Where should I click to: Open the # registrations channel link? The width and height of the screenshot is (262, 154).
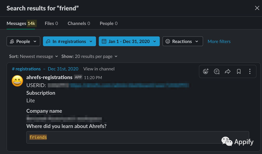[x=26, y=69]
